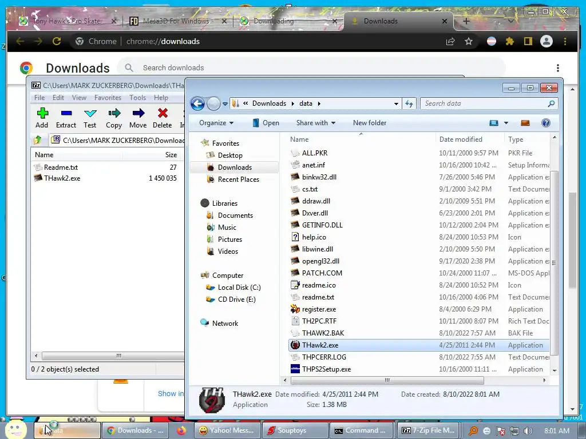
Task: Open Chrome's tab search chevron
Action: pos(510,21)
